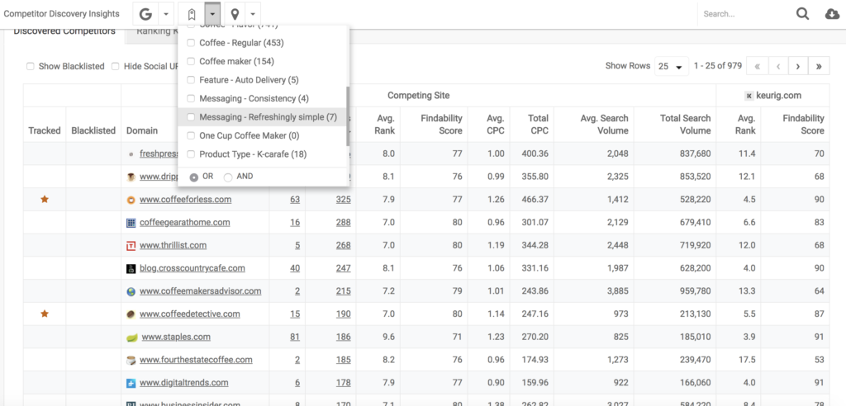Click the search magnifier icon
Image resolution: width=846 pixels, height=406 pixels.
[803, 14]
